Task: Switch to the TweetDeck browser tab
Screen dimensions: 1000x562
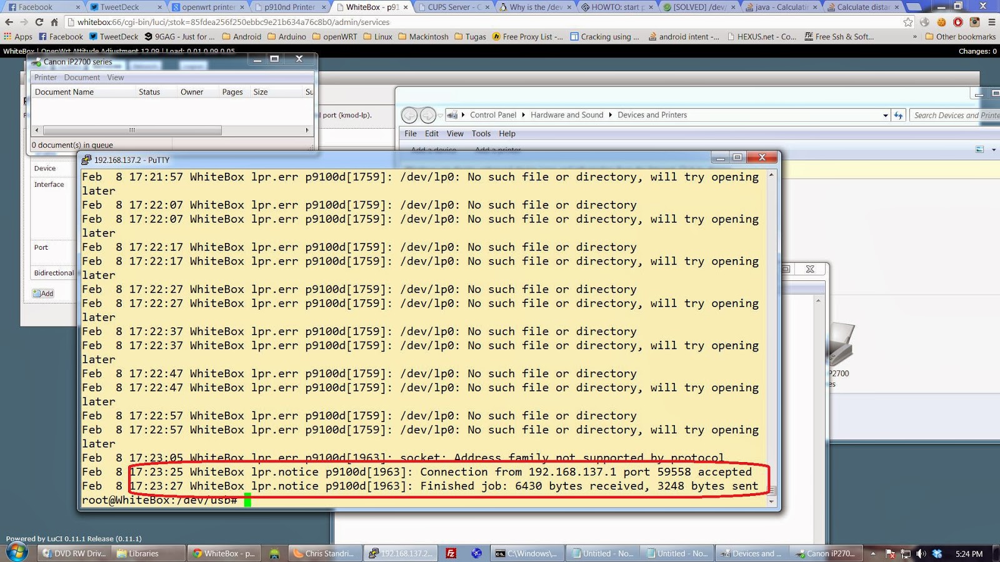Action: point(125,7)
